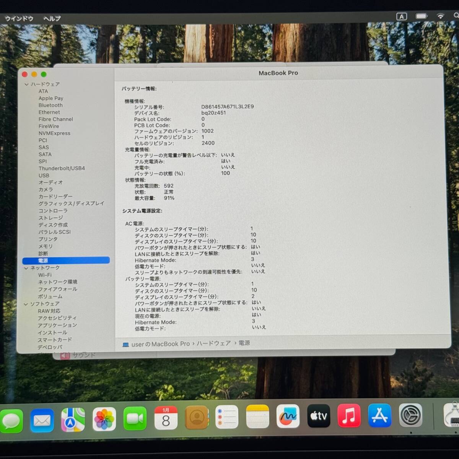Open the Contacts app in the Dock
The width and height of the screenshot is (459, 459).
tap(197, 417)
